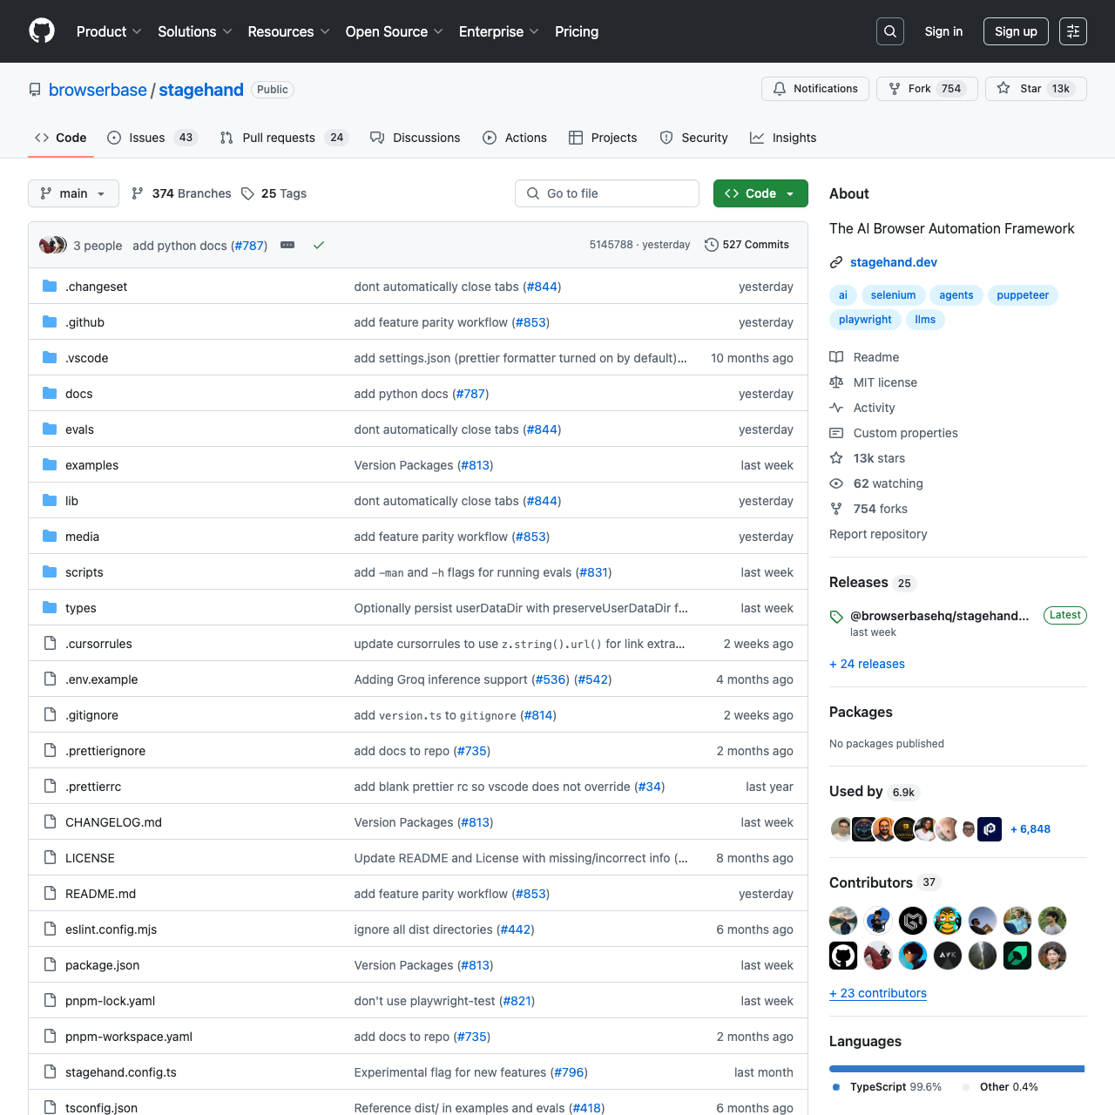Screen dimensions: 1115x1115
Task: Expand the Open Source menu
Action: point(394,31)
